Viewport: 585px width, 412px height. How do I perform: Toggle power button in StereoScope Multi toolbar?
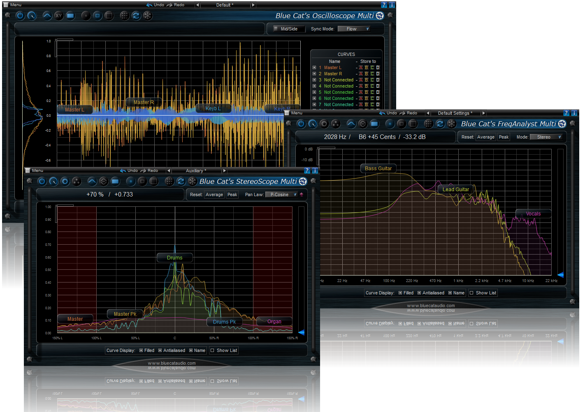click(42, 181)
